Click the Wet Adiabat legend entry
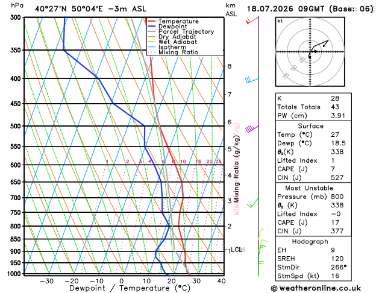 click(x=178, y=42)
